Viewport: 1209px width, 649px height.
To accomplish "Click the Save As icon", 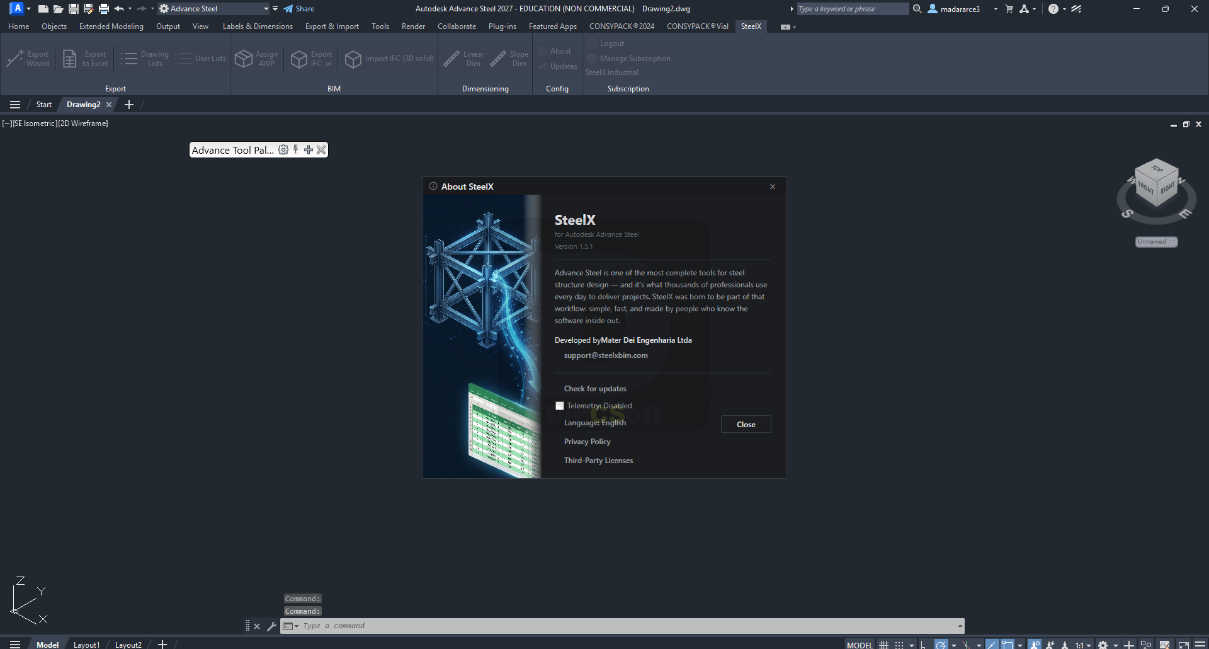I will [x=88, y=9].
